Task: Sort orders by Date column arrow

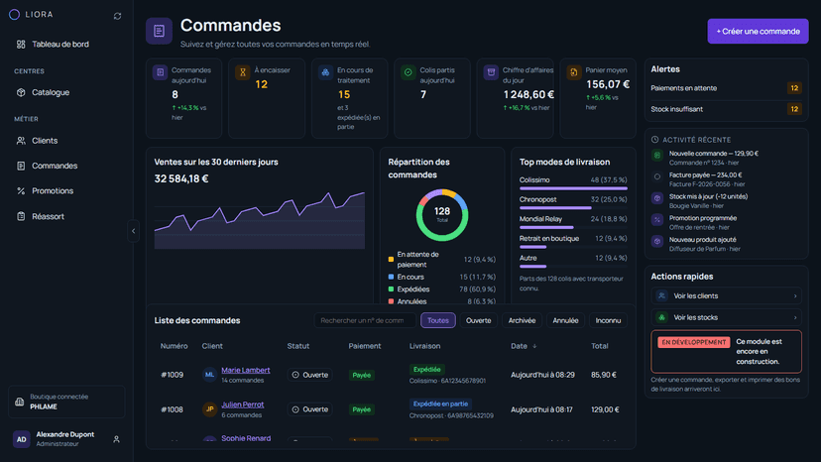Action: click(534, 346)
